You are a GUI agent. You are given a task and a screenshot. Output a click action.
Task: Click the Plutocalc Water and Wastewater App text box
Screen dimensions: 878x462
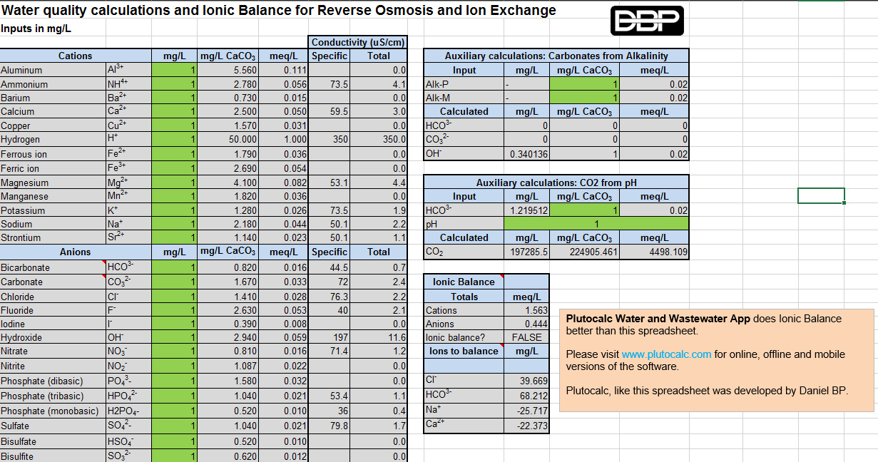tap(717, 360)
